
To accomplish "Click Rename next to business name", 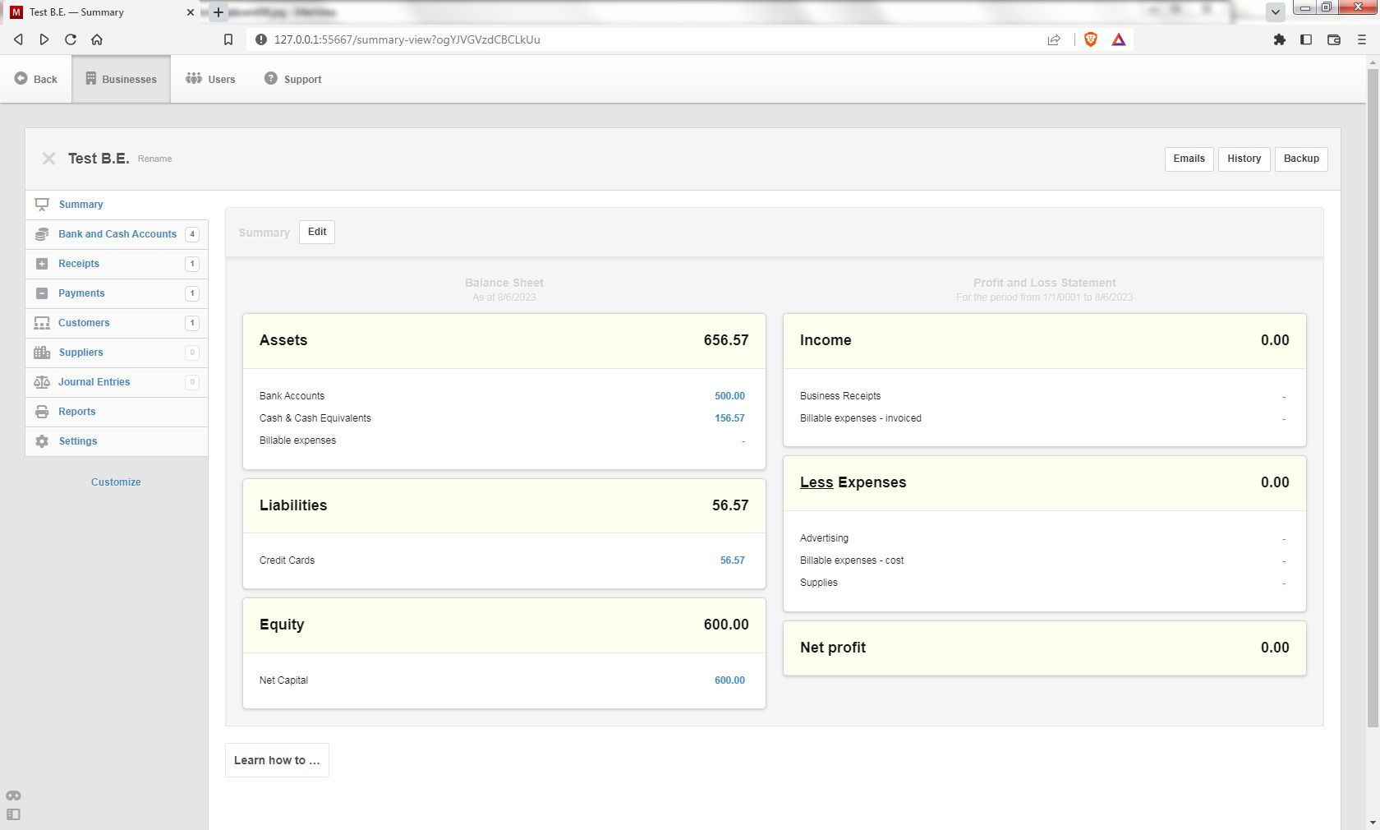I will click(x=154, y=159).
